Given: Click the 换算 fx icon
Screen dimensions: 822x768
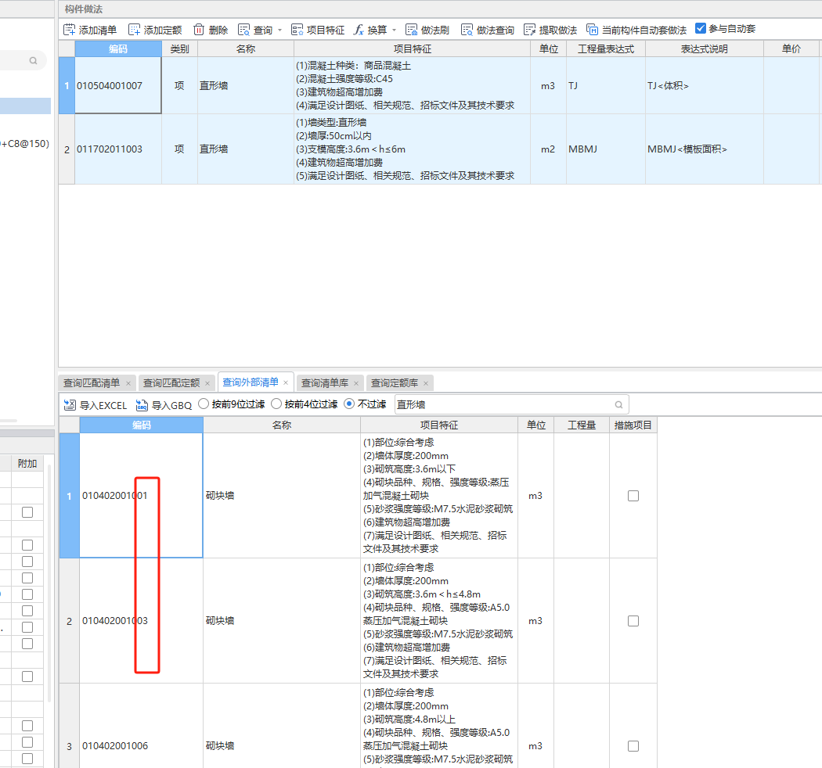Looking at the screenshot, I should click(359, 30).
